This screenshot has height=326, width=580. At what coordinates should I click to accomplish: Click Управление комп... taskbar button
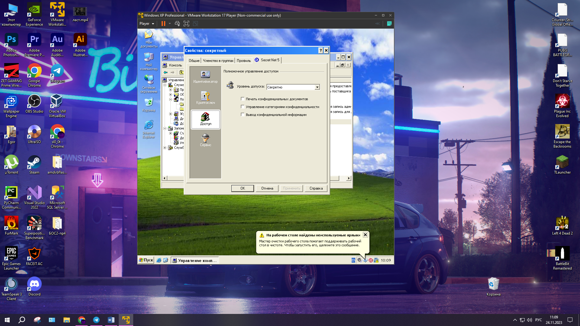pyautogui.click(x=195, y=260)
